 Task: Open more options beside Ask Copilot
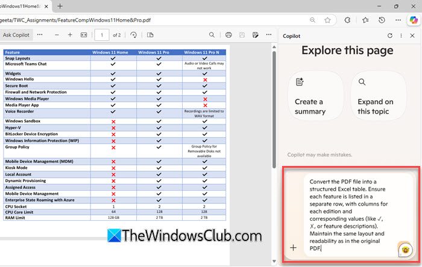tap(40, 35)
